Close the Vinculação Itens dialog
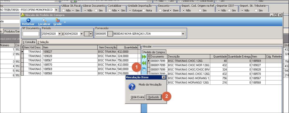 pyautogui.click(x=164, y=77)
